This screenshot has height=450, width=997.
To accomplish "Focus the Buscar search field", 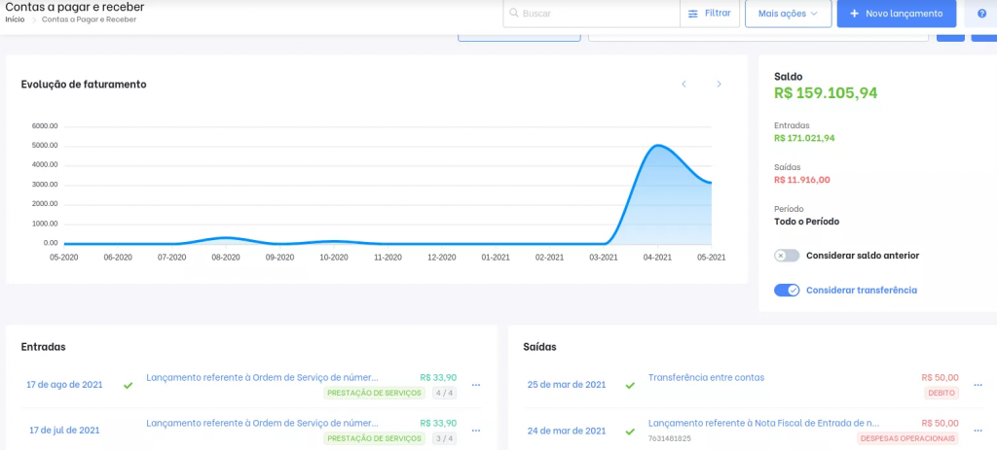I will pos(596,14).
